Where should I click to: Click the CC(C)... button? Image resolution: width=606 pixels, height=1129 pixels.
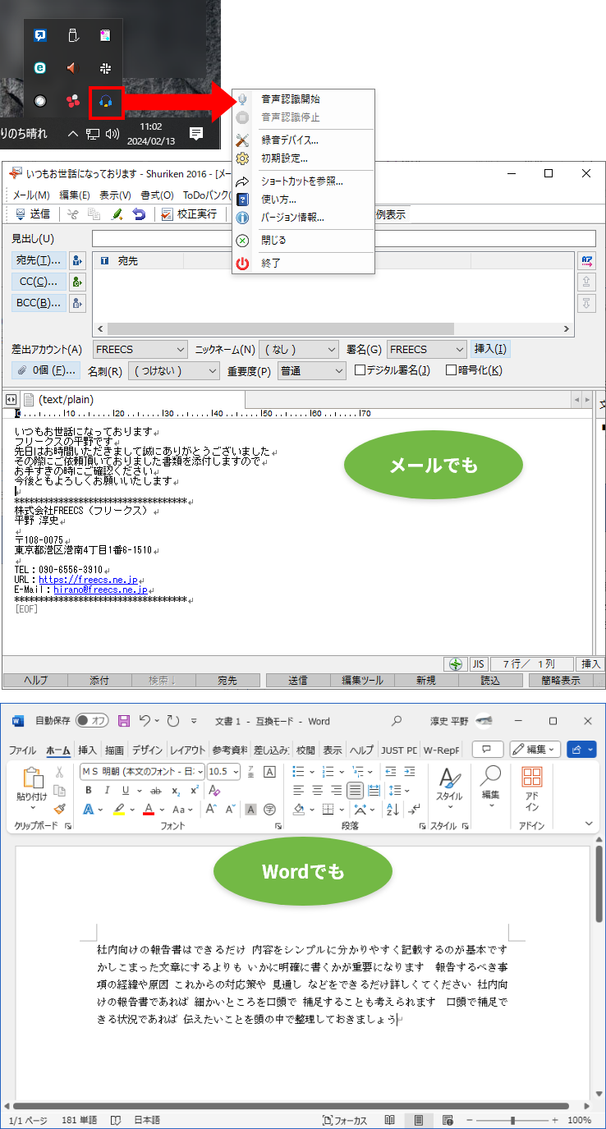point(39,282)
